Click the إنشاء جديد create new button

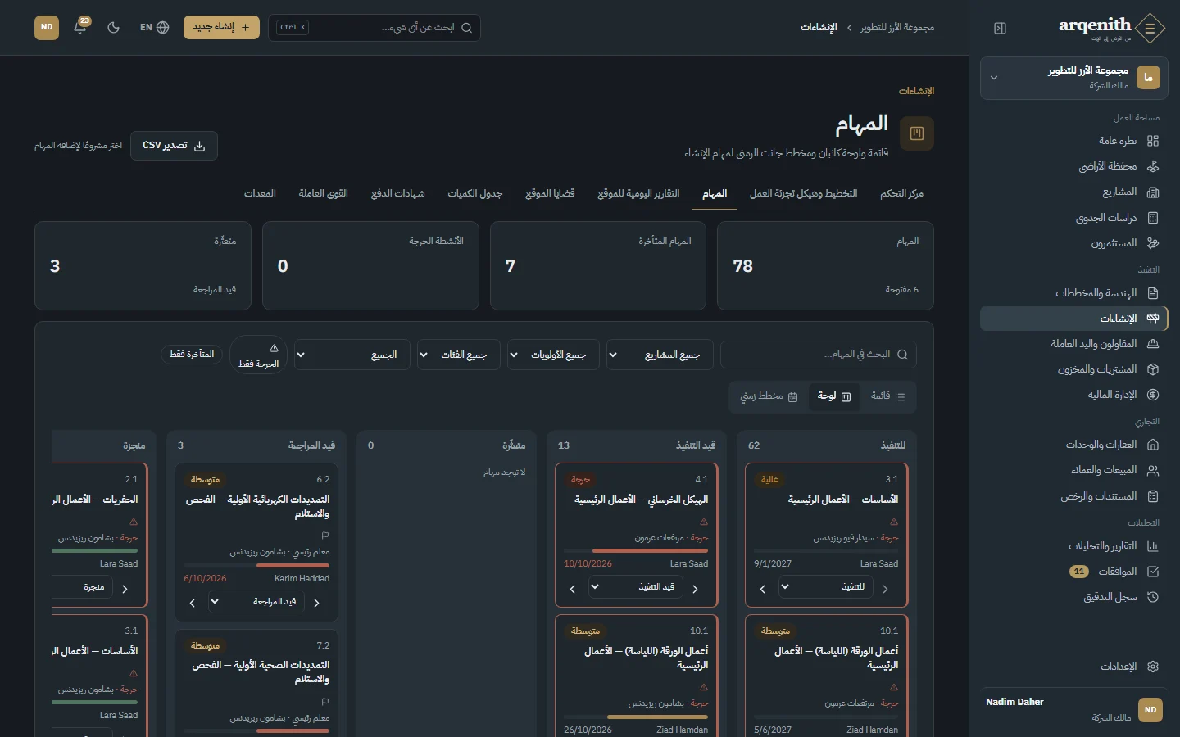[221, 27]
